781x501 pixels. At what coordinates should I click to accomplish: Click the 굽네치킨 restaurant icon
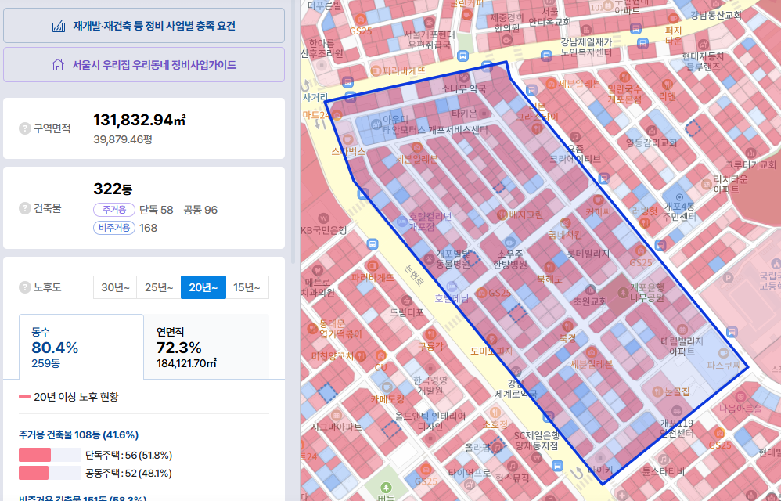pos(565,222)
